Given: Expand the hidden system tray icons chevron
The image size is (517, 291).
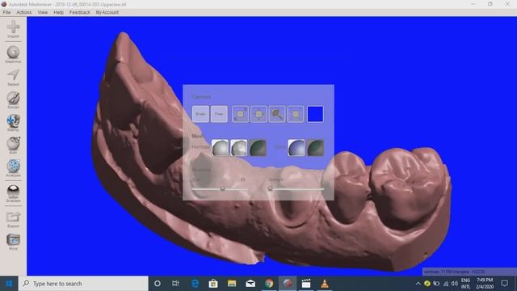Looking at the screenshot, I should pos(418,284).
